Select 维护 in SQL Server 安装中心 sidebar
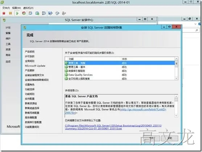Screen dimensions: 202x152 8,39
